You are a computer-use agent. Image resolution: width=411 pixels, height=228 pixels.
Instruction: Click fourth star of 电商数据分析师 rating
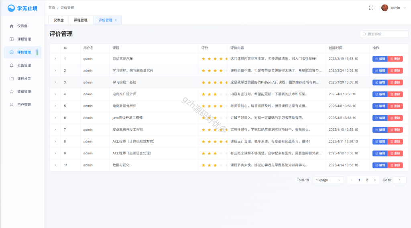(221, 106)
